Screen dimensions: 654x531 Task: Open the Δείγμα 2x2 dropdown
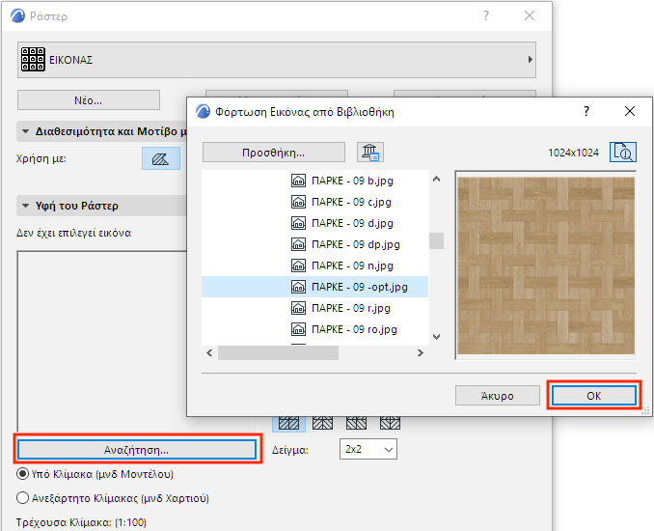click(x=368, y=449)
